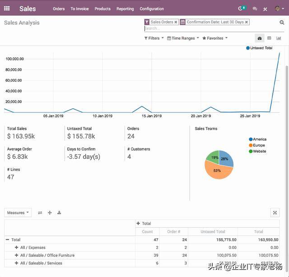Image resolution: width=289 pixels, height=277 pixels.
Task: Switch to graph view
Action: tap(279, 38)
